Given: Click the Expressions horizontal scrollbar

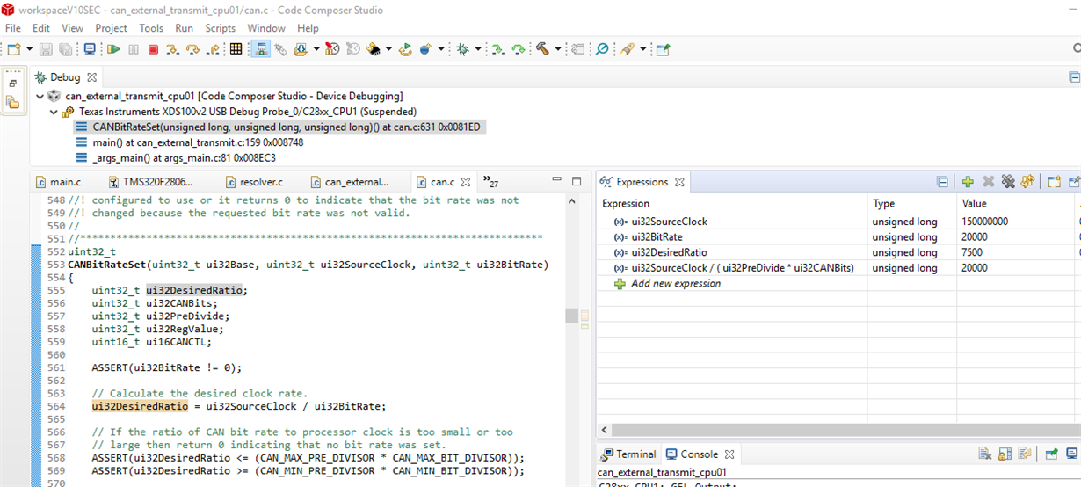Looking at the screenshot, I should click(835, 431).
